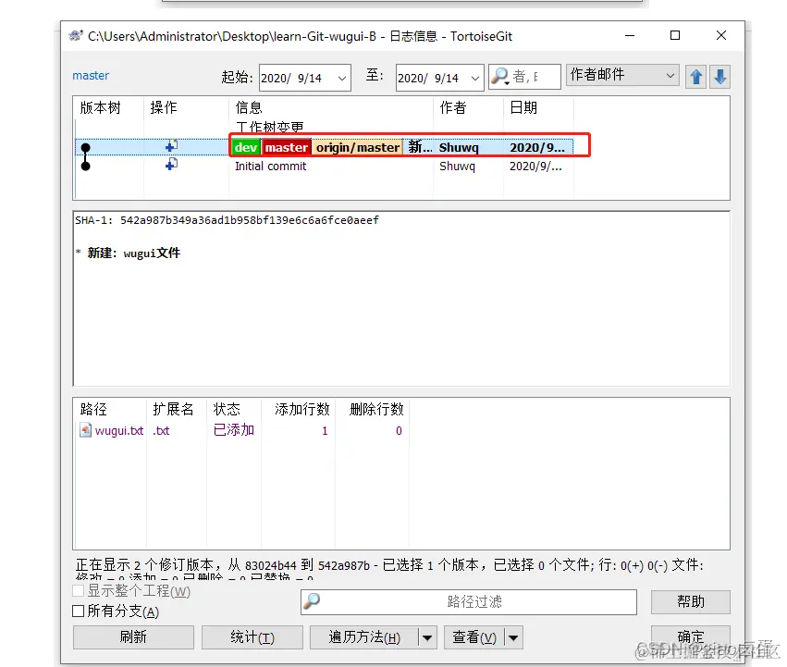Click the Initial commit node in the graph
The image size is (787, 667).
tap(86, 167)
